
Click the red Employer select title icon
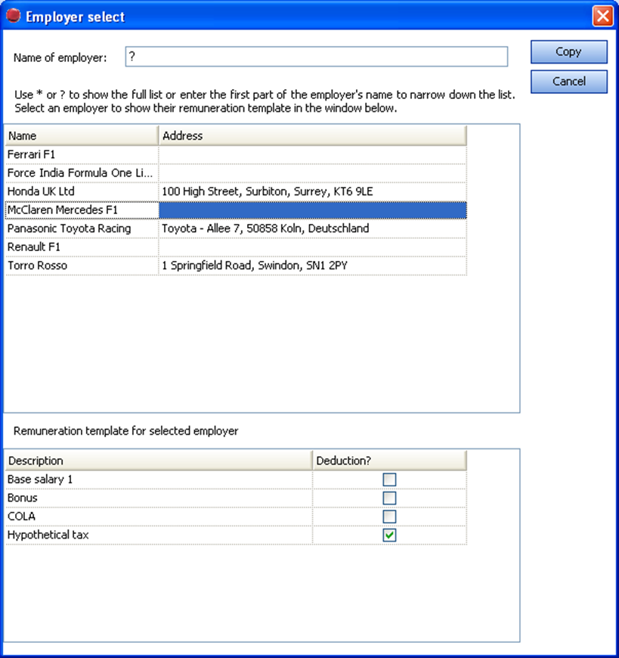tap(14, 16)
